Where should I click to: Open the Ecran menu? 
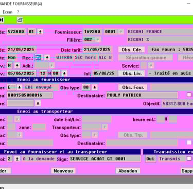click(x=8, y=12)
